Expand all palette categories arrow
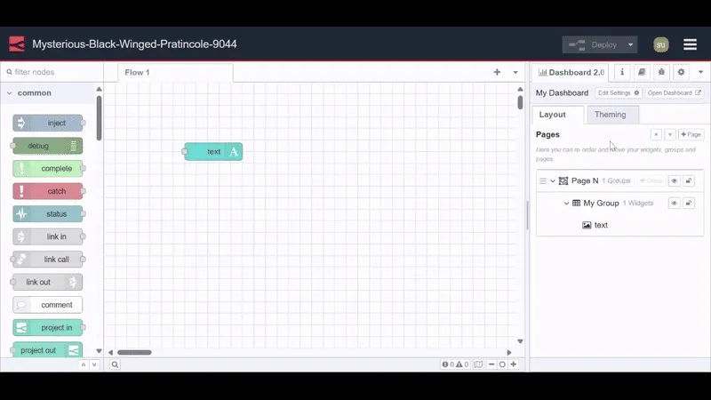Image resolution: width=711 pixels, height=400 pixels. tap(94, 364)
